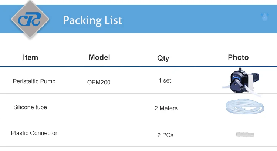Click the "Silicone tube" item name
Viewport: 277px width, 151px height.
click(30, 107)
